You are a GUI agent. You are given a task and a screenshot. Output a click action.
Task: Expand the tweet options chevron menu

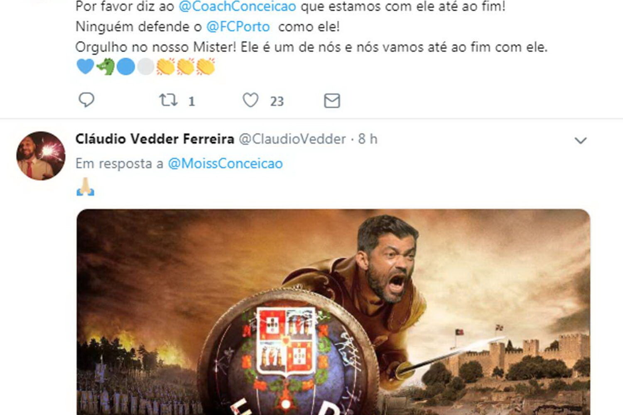point(580,141)
